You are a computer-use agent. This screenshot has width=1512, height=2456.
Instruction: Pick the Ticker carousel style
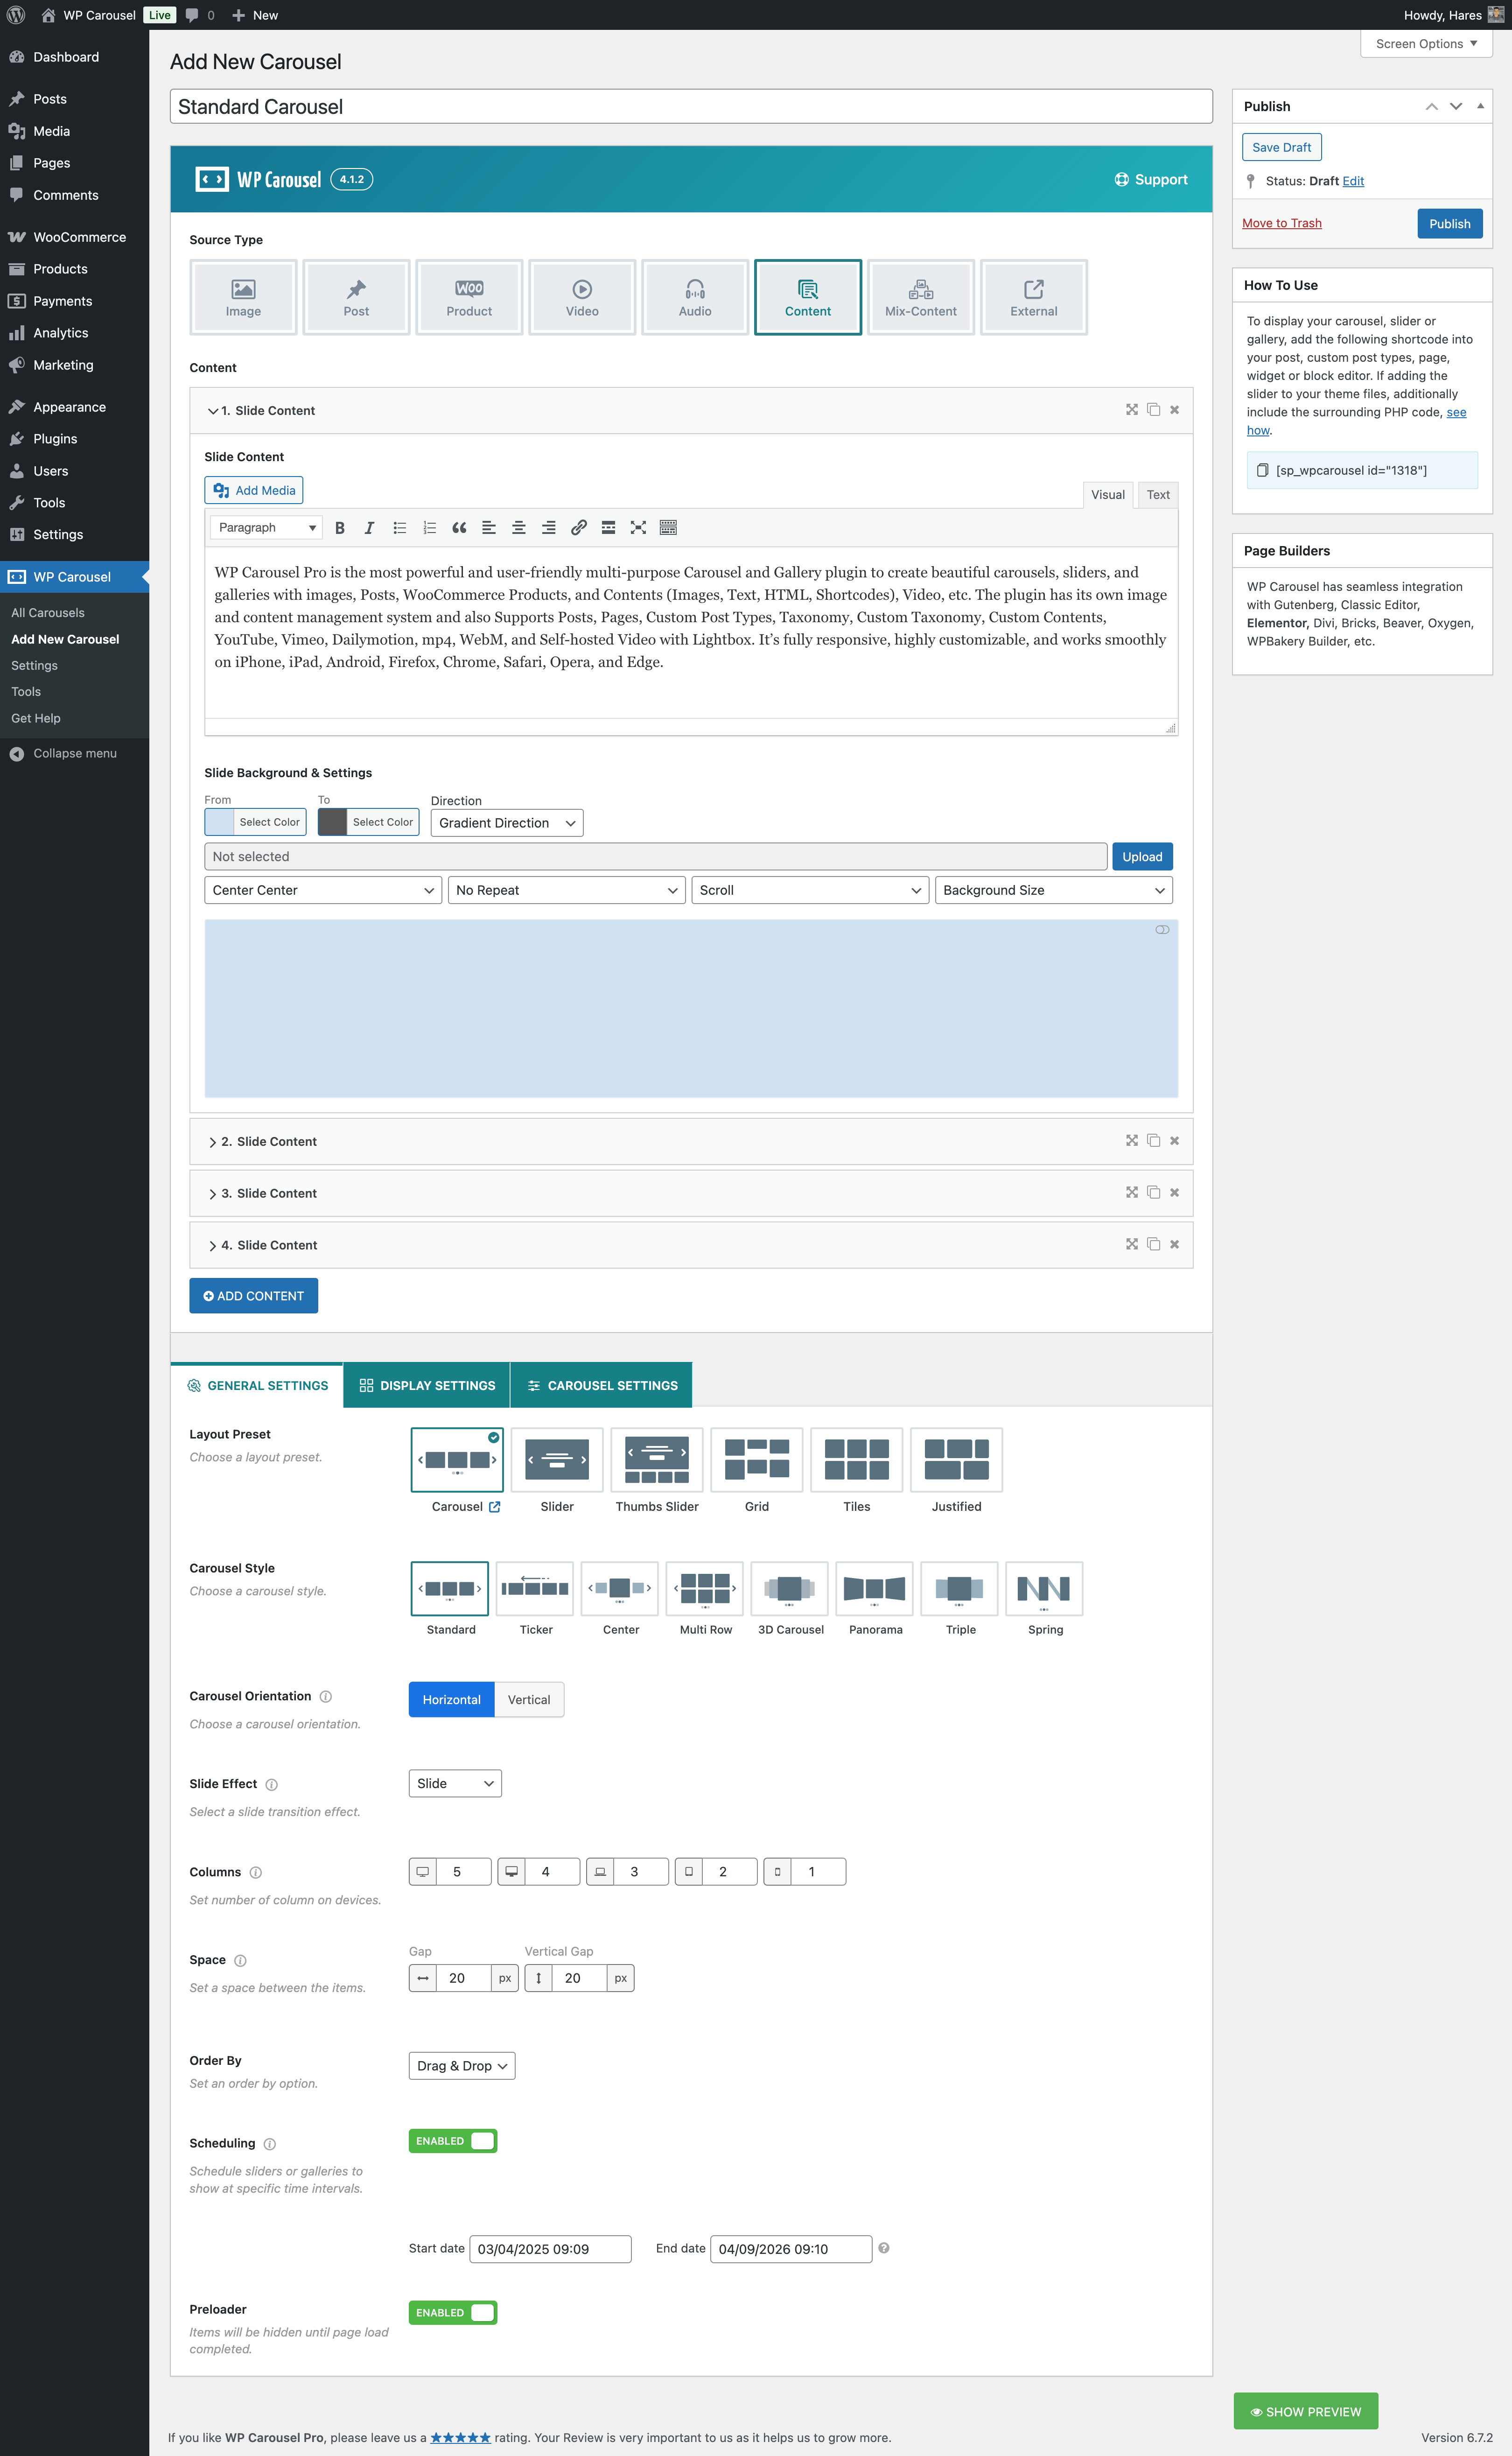535,1588
